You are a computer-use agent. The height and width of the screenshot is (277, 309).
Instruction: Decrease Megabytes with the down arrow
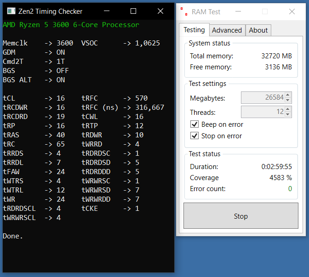(x=288, y=100)
